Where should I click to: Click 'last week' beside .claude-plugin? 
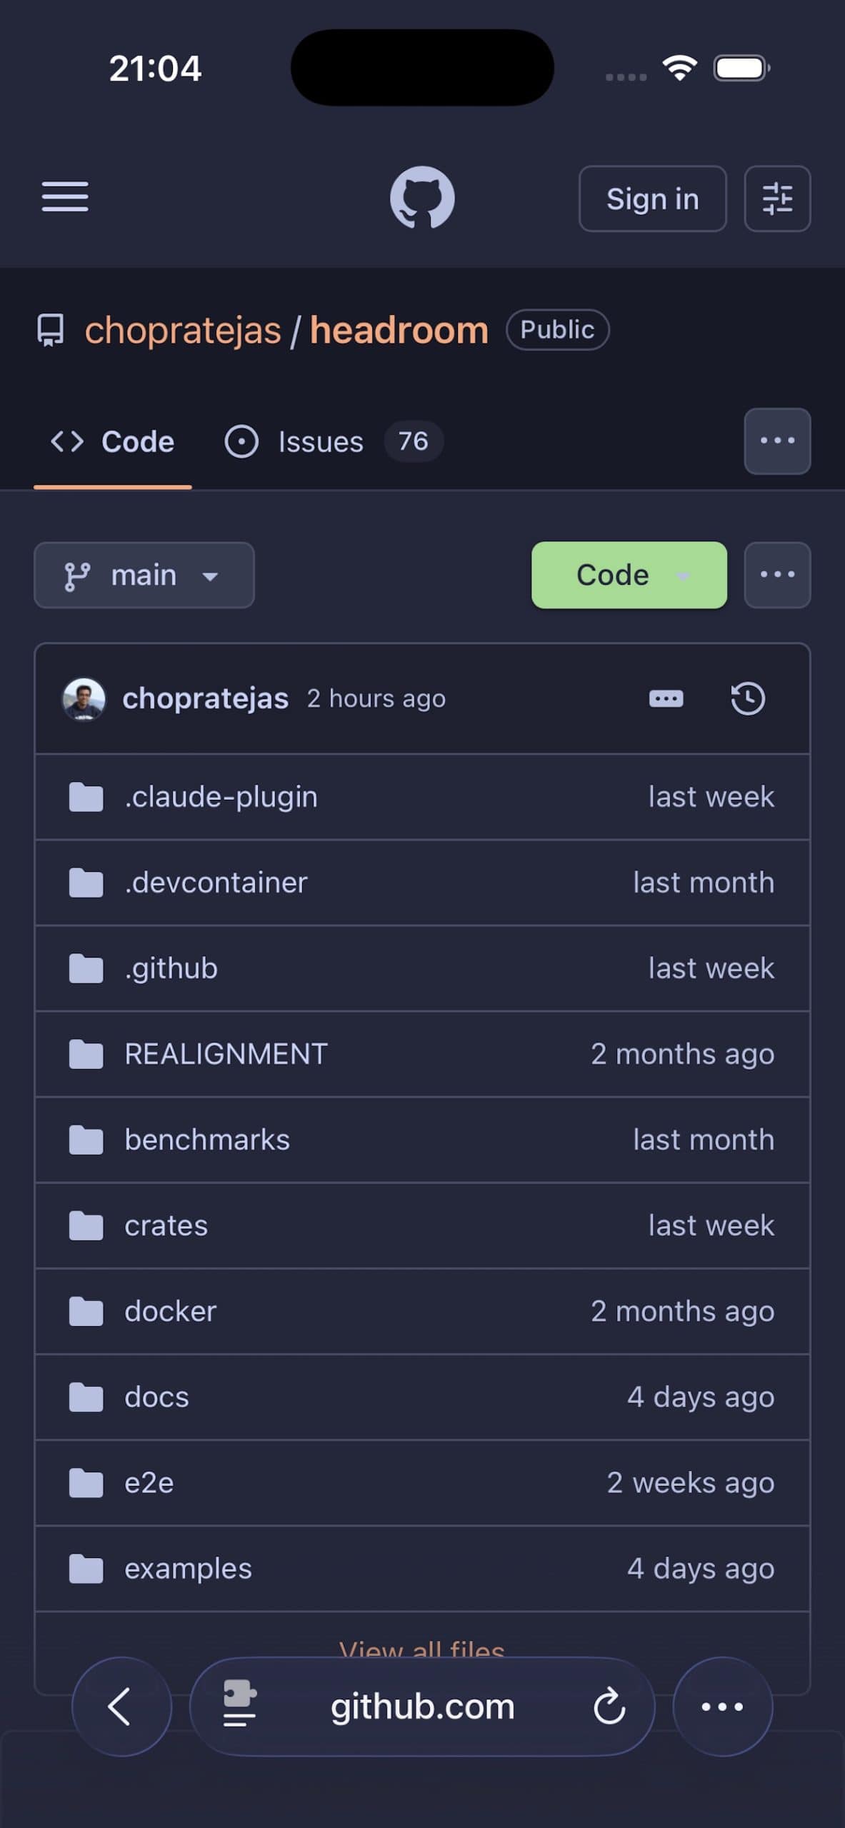tap(711, 797)
